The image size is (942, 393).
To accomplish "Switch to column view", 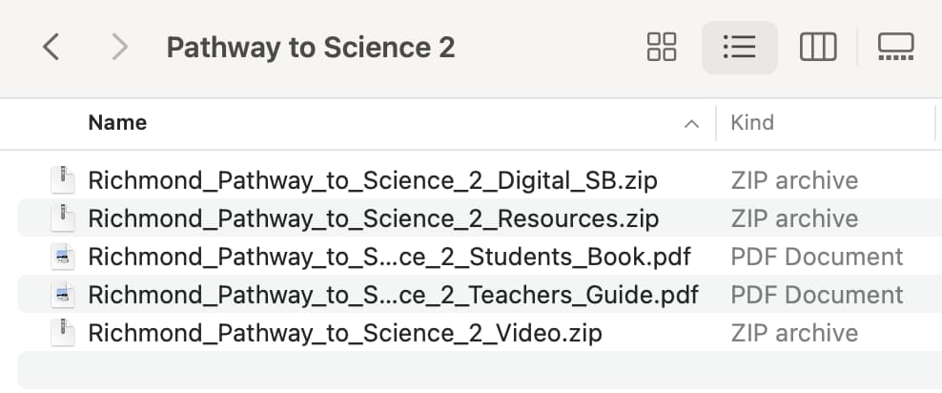I will point(818,47).
